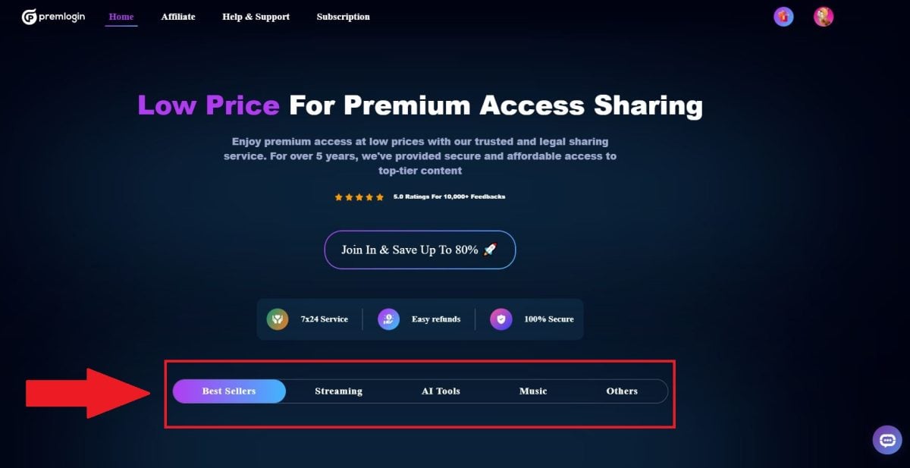The height and width of the screenshot is (468, 910).
Task: Switch to the AI Tools category tab
Action: 440,391
